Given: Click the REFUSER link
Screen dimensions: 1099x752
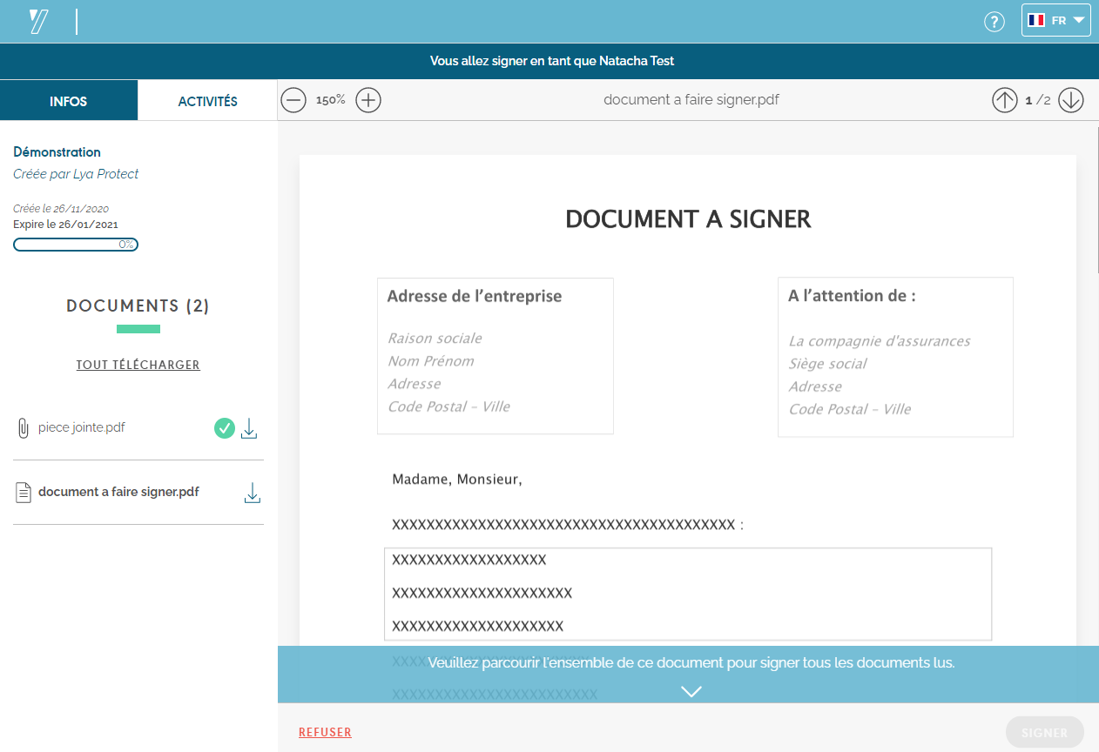Looking at the screenshot, I should tap(325, 732).
